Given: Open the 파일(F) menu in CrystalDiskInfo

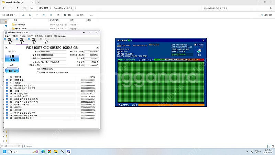Looking at the screenshot, I should coord(8,36).
